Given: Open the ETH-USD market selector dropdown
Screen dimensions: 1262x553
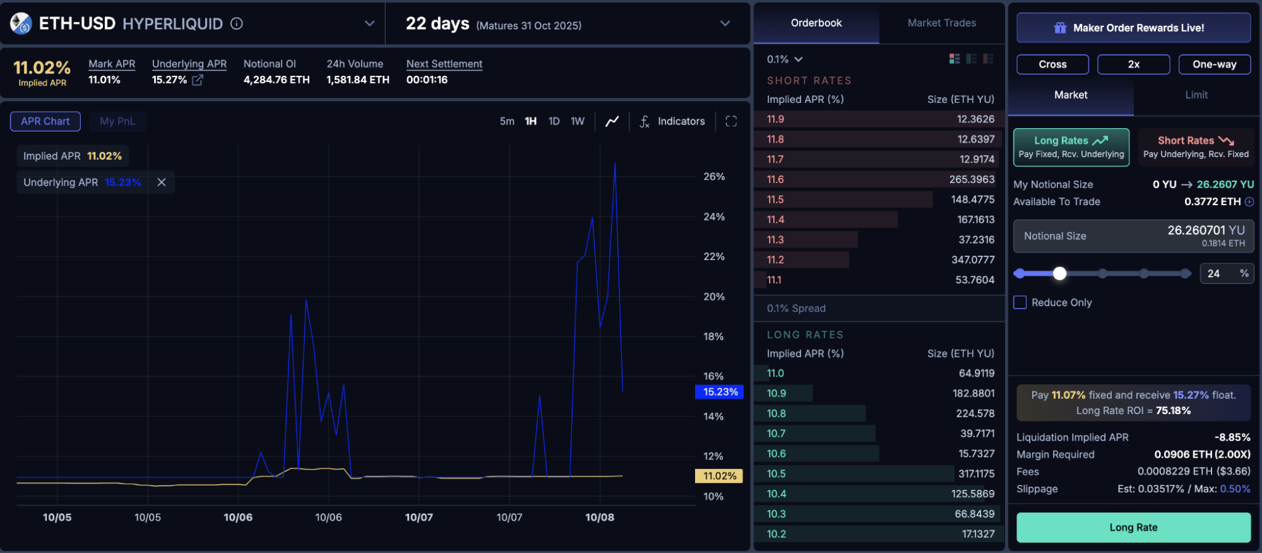Looking at the screenshot, I should click(369, 24).
